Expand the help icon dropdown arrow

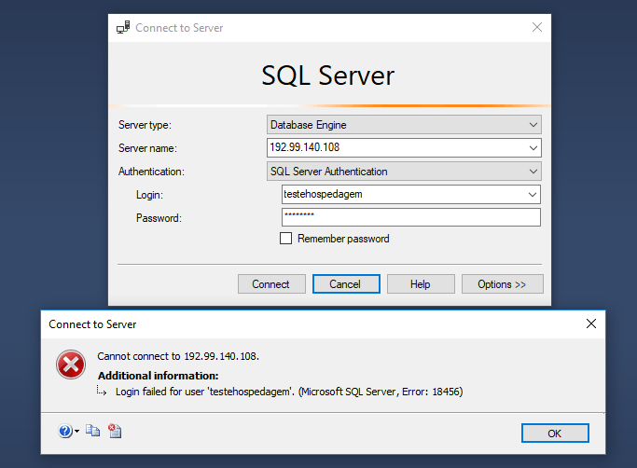click(x=76, y=431)
